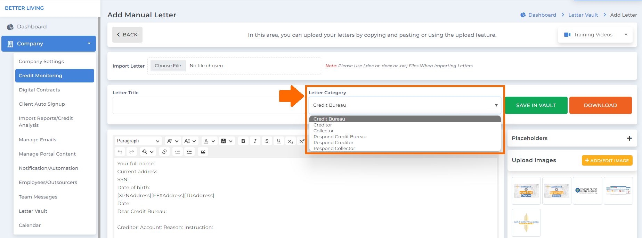Open the Paragraph heading style dropdown
642x238 pixels.
coord(138,141)
